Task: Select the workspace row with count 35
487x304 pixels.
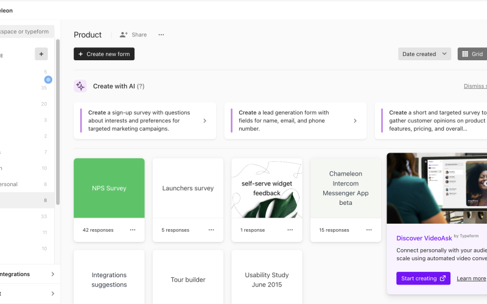Action: [27, 88]
